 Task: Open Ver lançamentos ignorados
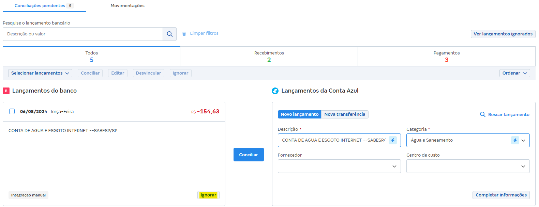[503, 34]
